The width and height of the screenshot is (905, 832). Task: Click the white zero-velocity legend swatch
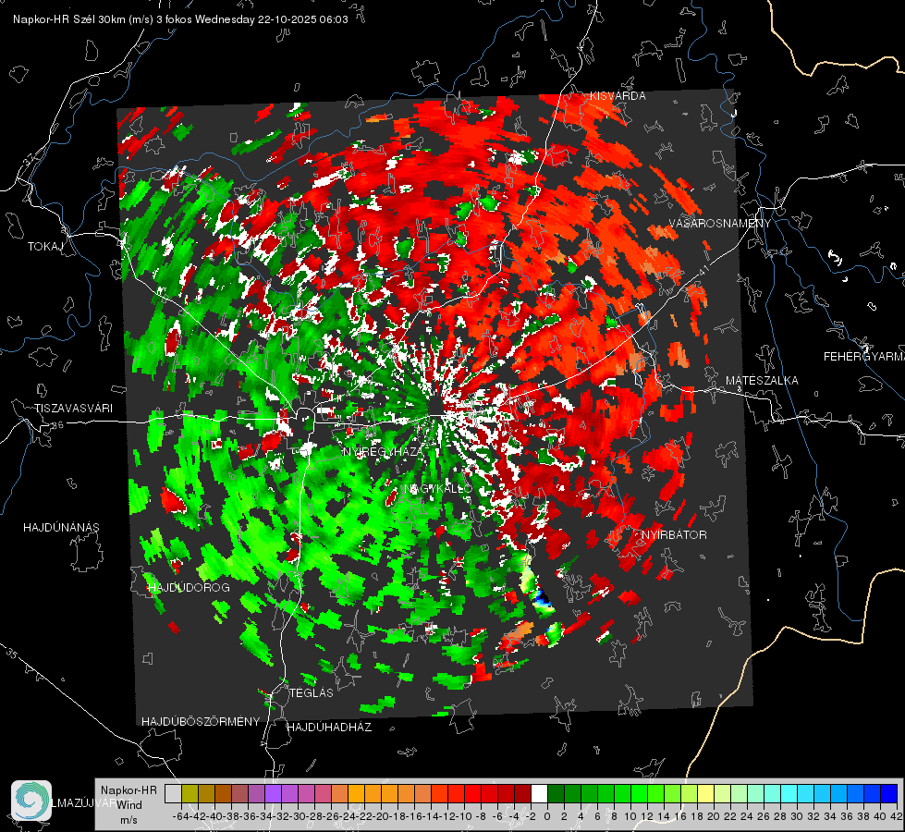(539, 794)
